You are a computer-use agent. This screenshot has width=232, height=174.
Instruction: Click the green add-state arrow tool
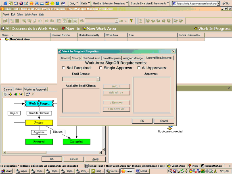coord(16,94)
